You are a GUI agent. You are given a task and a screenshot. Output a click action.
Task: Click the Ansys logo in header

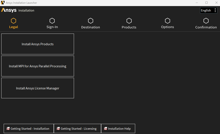9,10
